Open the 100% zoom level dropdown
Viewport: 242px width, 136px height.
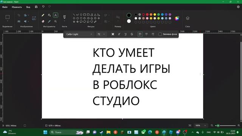201,125
